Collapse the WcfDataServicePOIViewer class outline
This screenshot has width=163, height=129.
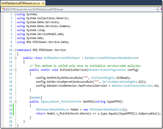click(15, 58)
